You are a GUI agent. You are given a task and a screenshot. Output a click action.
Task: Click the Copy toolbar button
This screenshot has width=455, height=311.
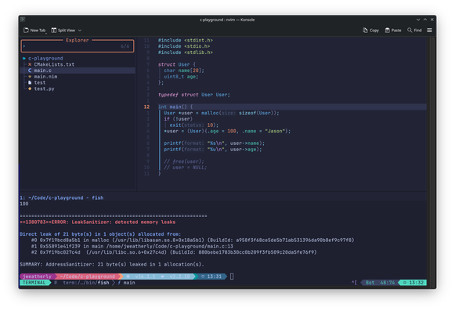(x=370, y=31)
